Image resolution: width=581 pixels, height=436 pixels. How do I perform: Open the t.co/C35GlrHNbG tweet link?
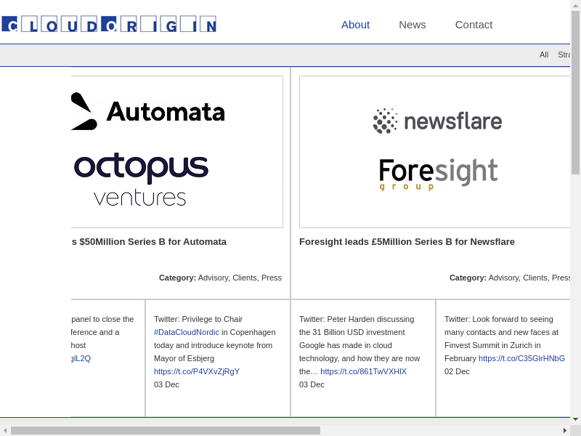pyautogui.click(x=521, y=358)
